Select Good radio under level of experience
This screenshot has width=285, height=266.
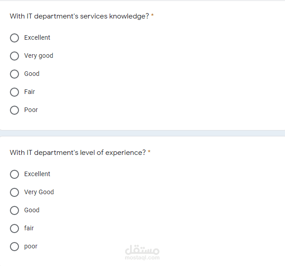pos(14,210)
